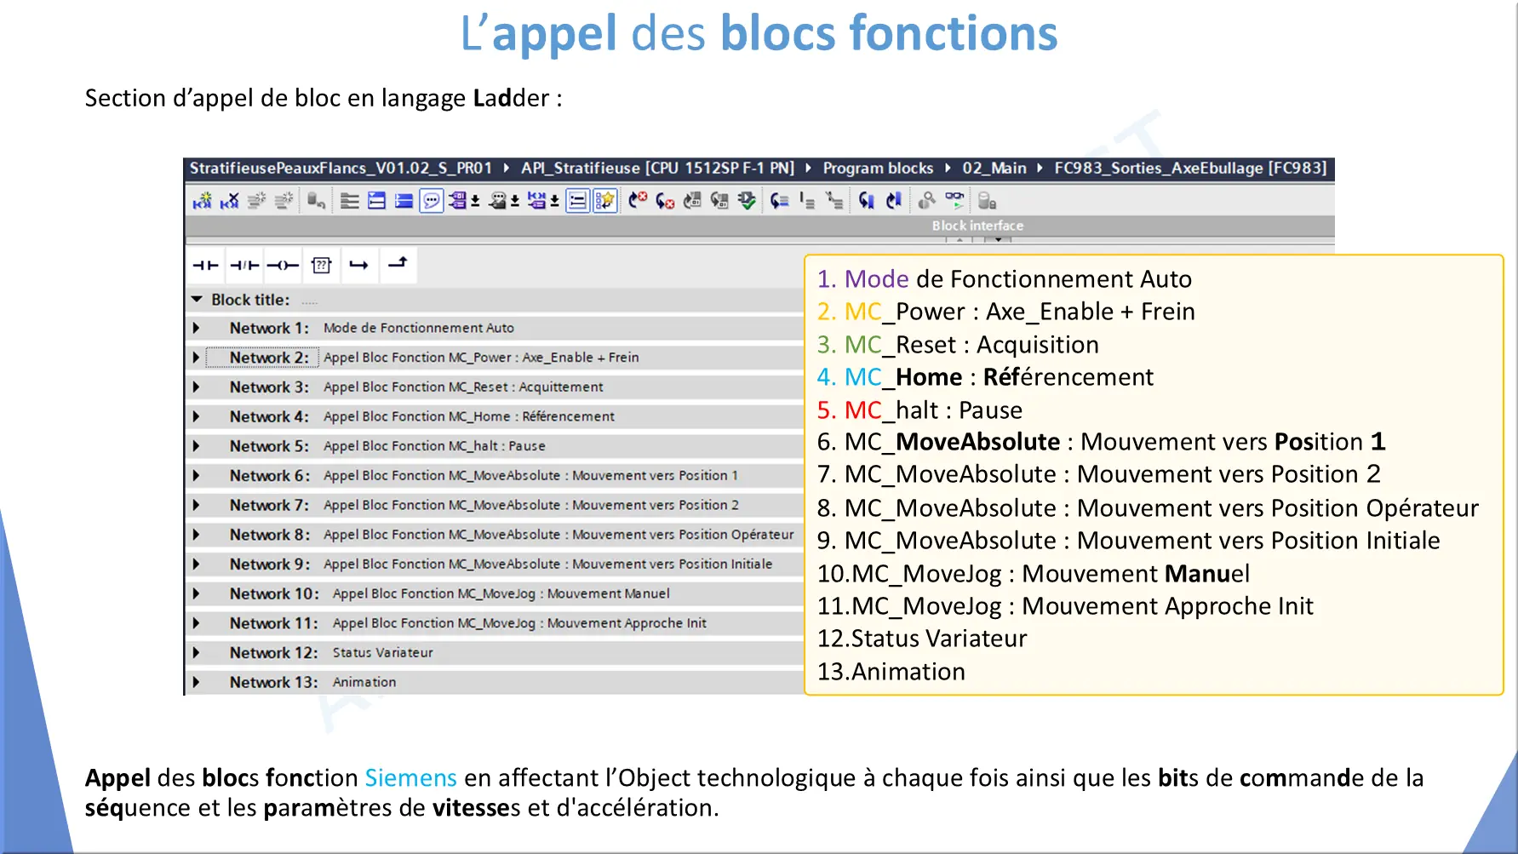Viewport: 1518px width, 854px height.
Task: Toggle the monitoring on/off glasses icon
Action: 954,201
